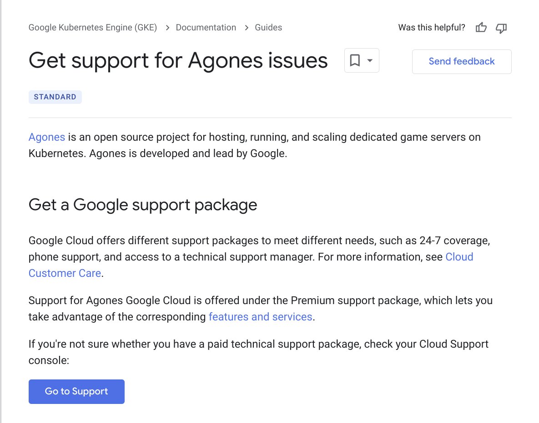This screenshot has height=423, width=539.
Task: Select the Guides breadcrumb item
Action: pyautogui.click(x=268, y=27)
